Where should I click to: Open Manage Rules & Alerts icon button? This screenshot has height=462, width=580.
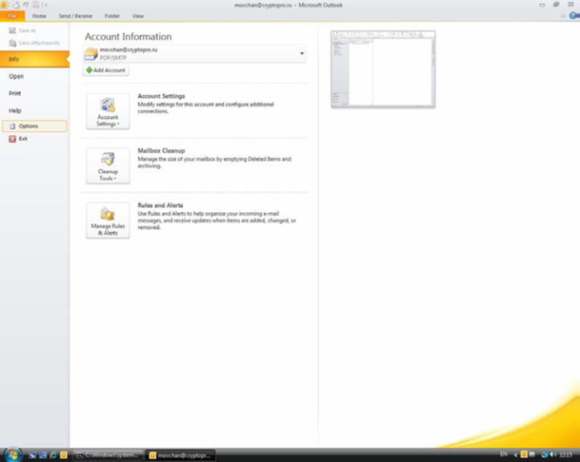point(107,221)
